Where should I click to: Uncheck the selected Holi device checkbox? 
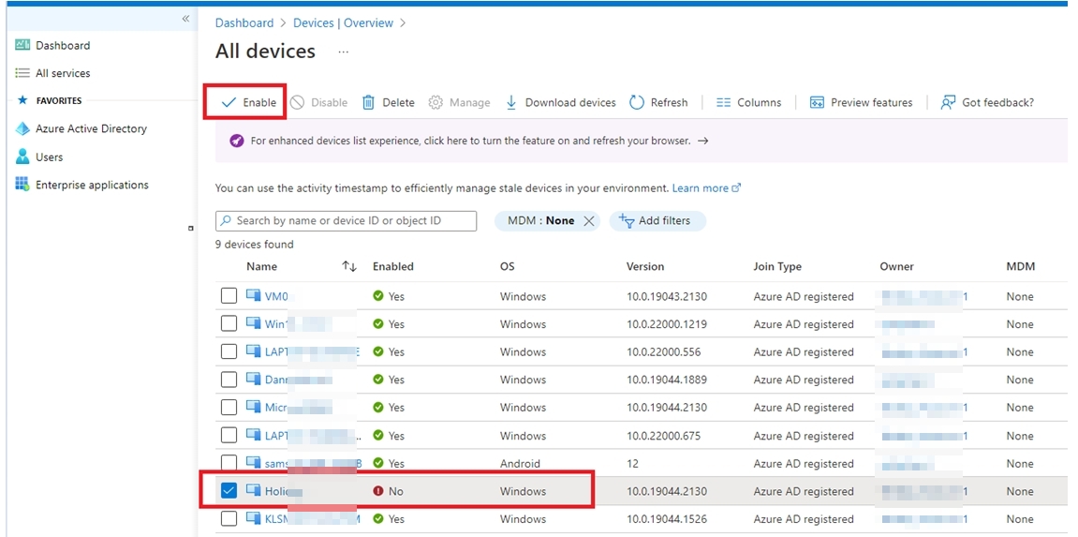[229, 491]
